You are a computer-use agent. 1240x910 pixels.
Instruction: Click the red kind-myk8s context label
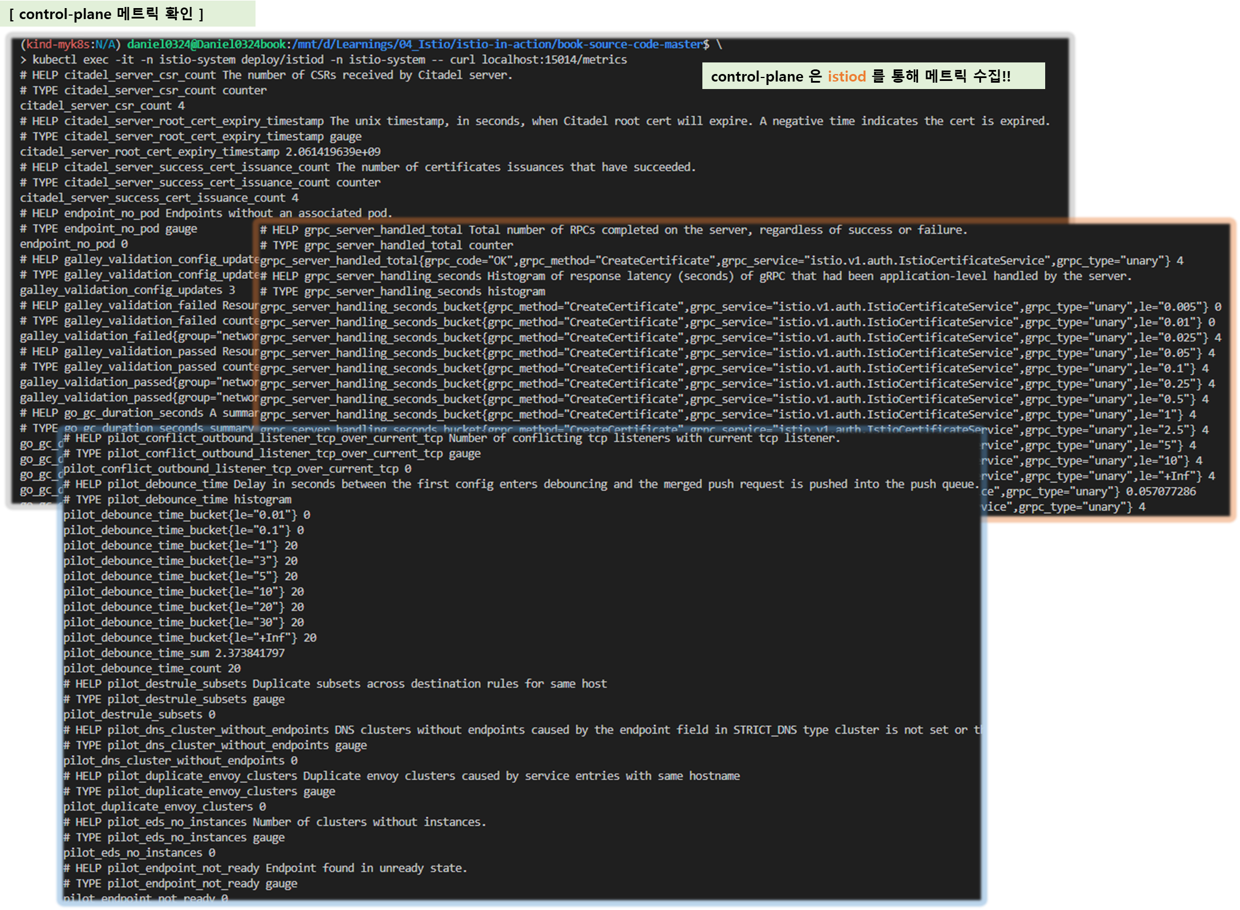(x=58, y=45)
